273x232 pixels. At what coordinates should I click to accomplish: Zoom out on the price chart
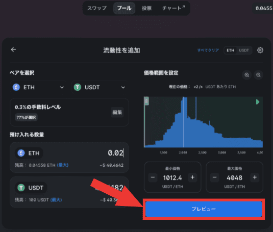258,75
